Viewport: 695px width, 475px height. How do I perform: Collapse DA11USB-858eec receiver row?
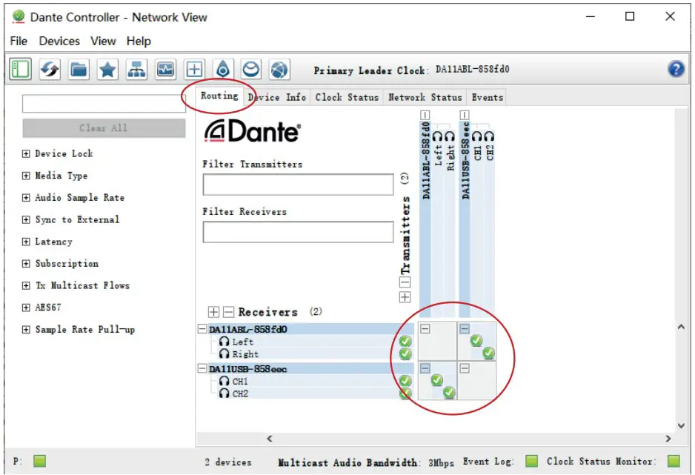pyautogui.click(x=202, y=368)
